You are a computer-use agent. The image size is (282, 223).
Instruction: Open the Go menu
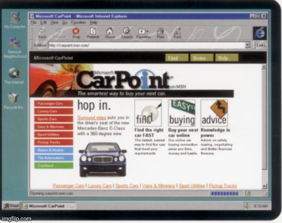[65, 23]
